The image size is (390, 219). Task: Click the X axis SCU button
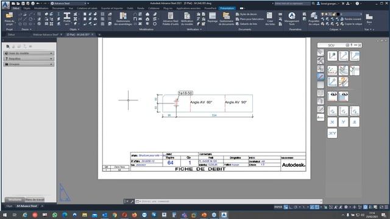(332, 122)
